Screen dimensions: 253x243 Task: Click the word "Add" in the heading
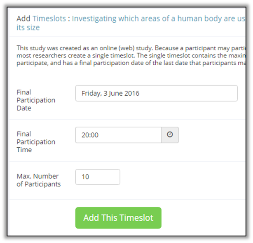coord(23,19)
